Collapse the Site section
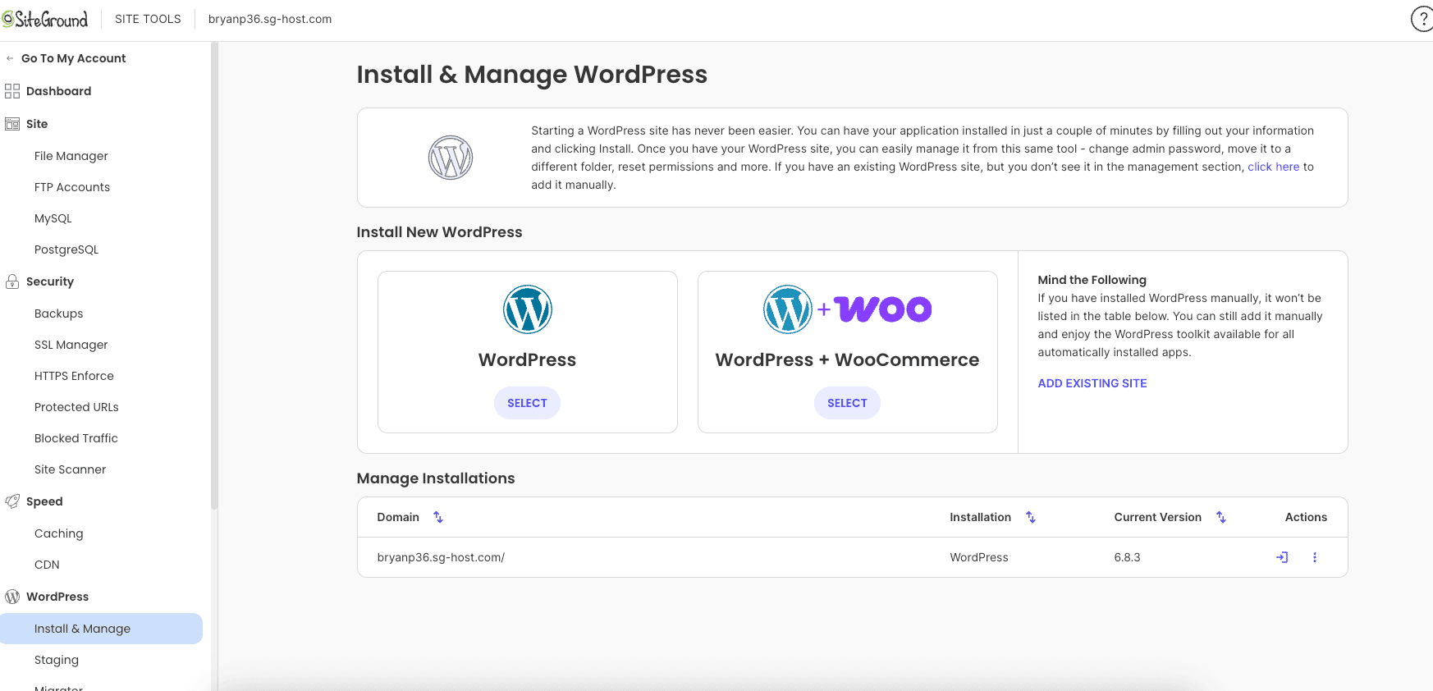Screen dimensions: 1433x691 tap(37, 124)
